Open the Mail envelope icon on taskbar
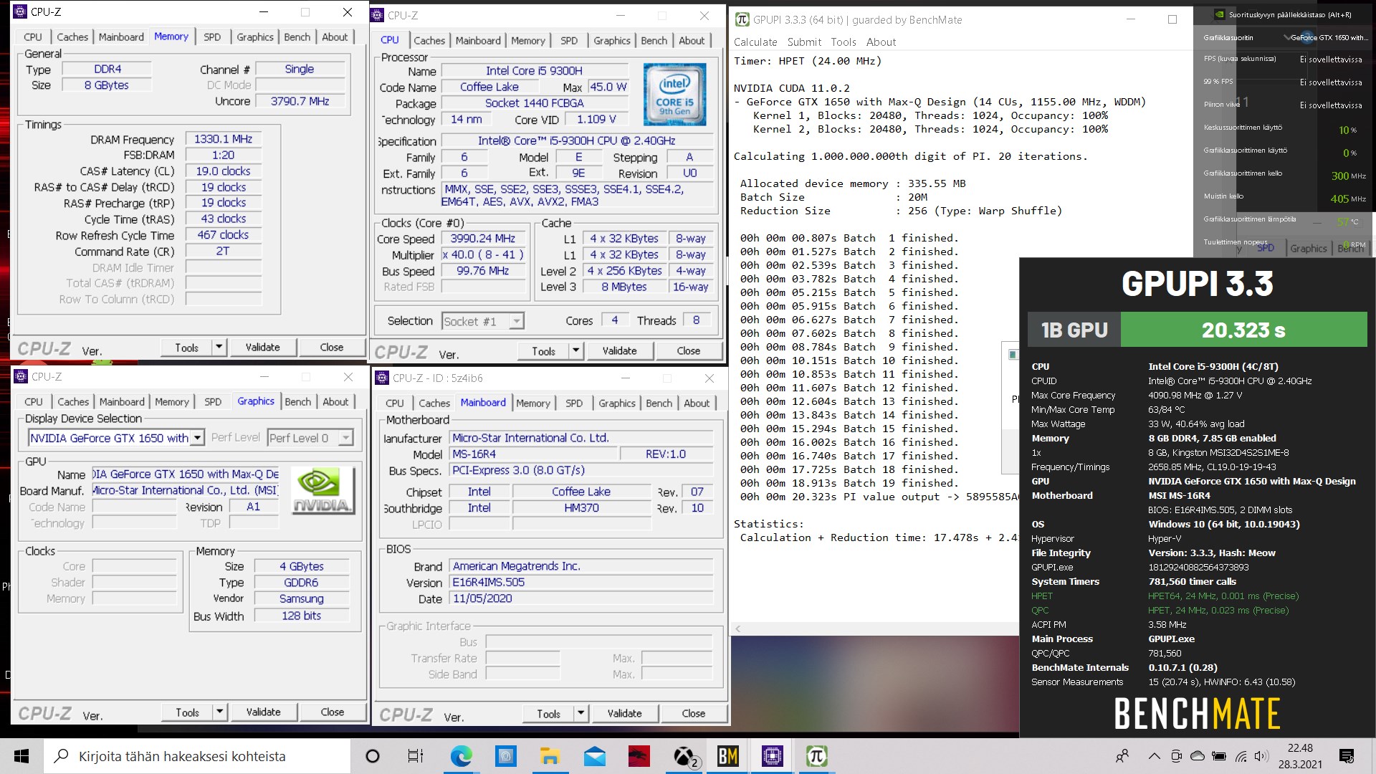 coord(594,756)
